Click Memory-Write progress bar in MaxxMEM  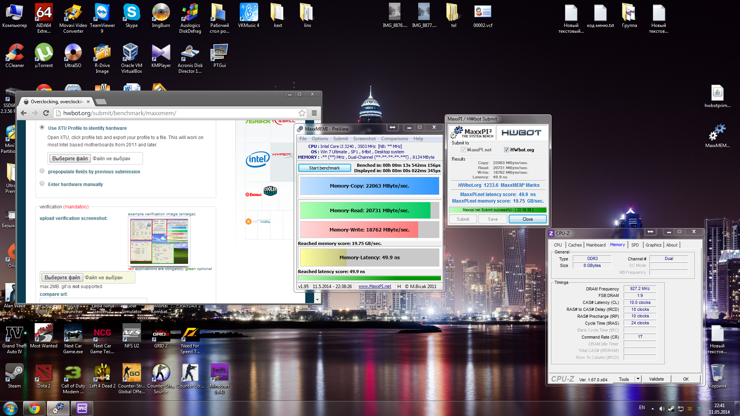(x=369, y=230)
